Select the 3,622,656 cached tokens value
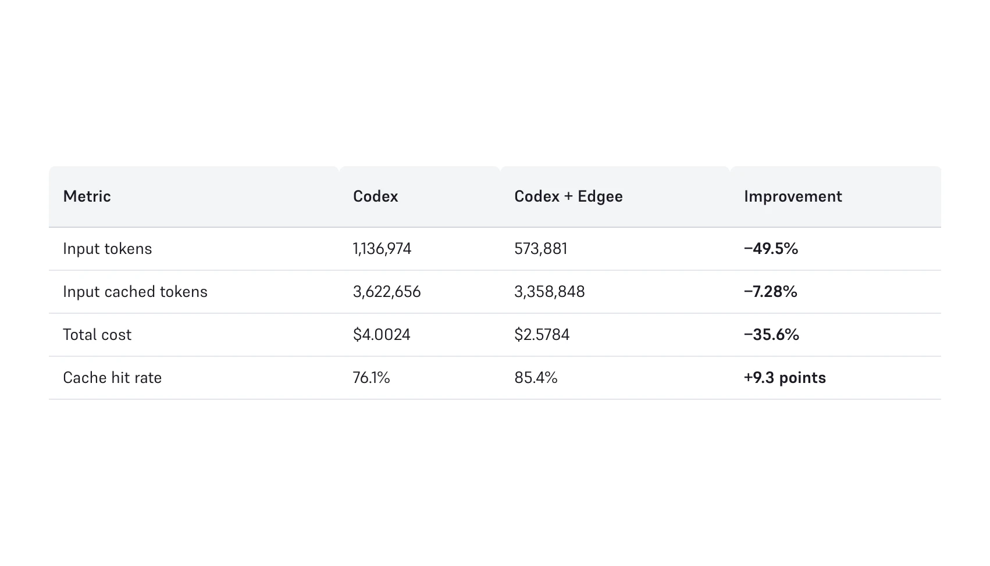 coord(386,292)
